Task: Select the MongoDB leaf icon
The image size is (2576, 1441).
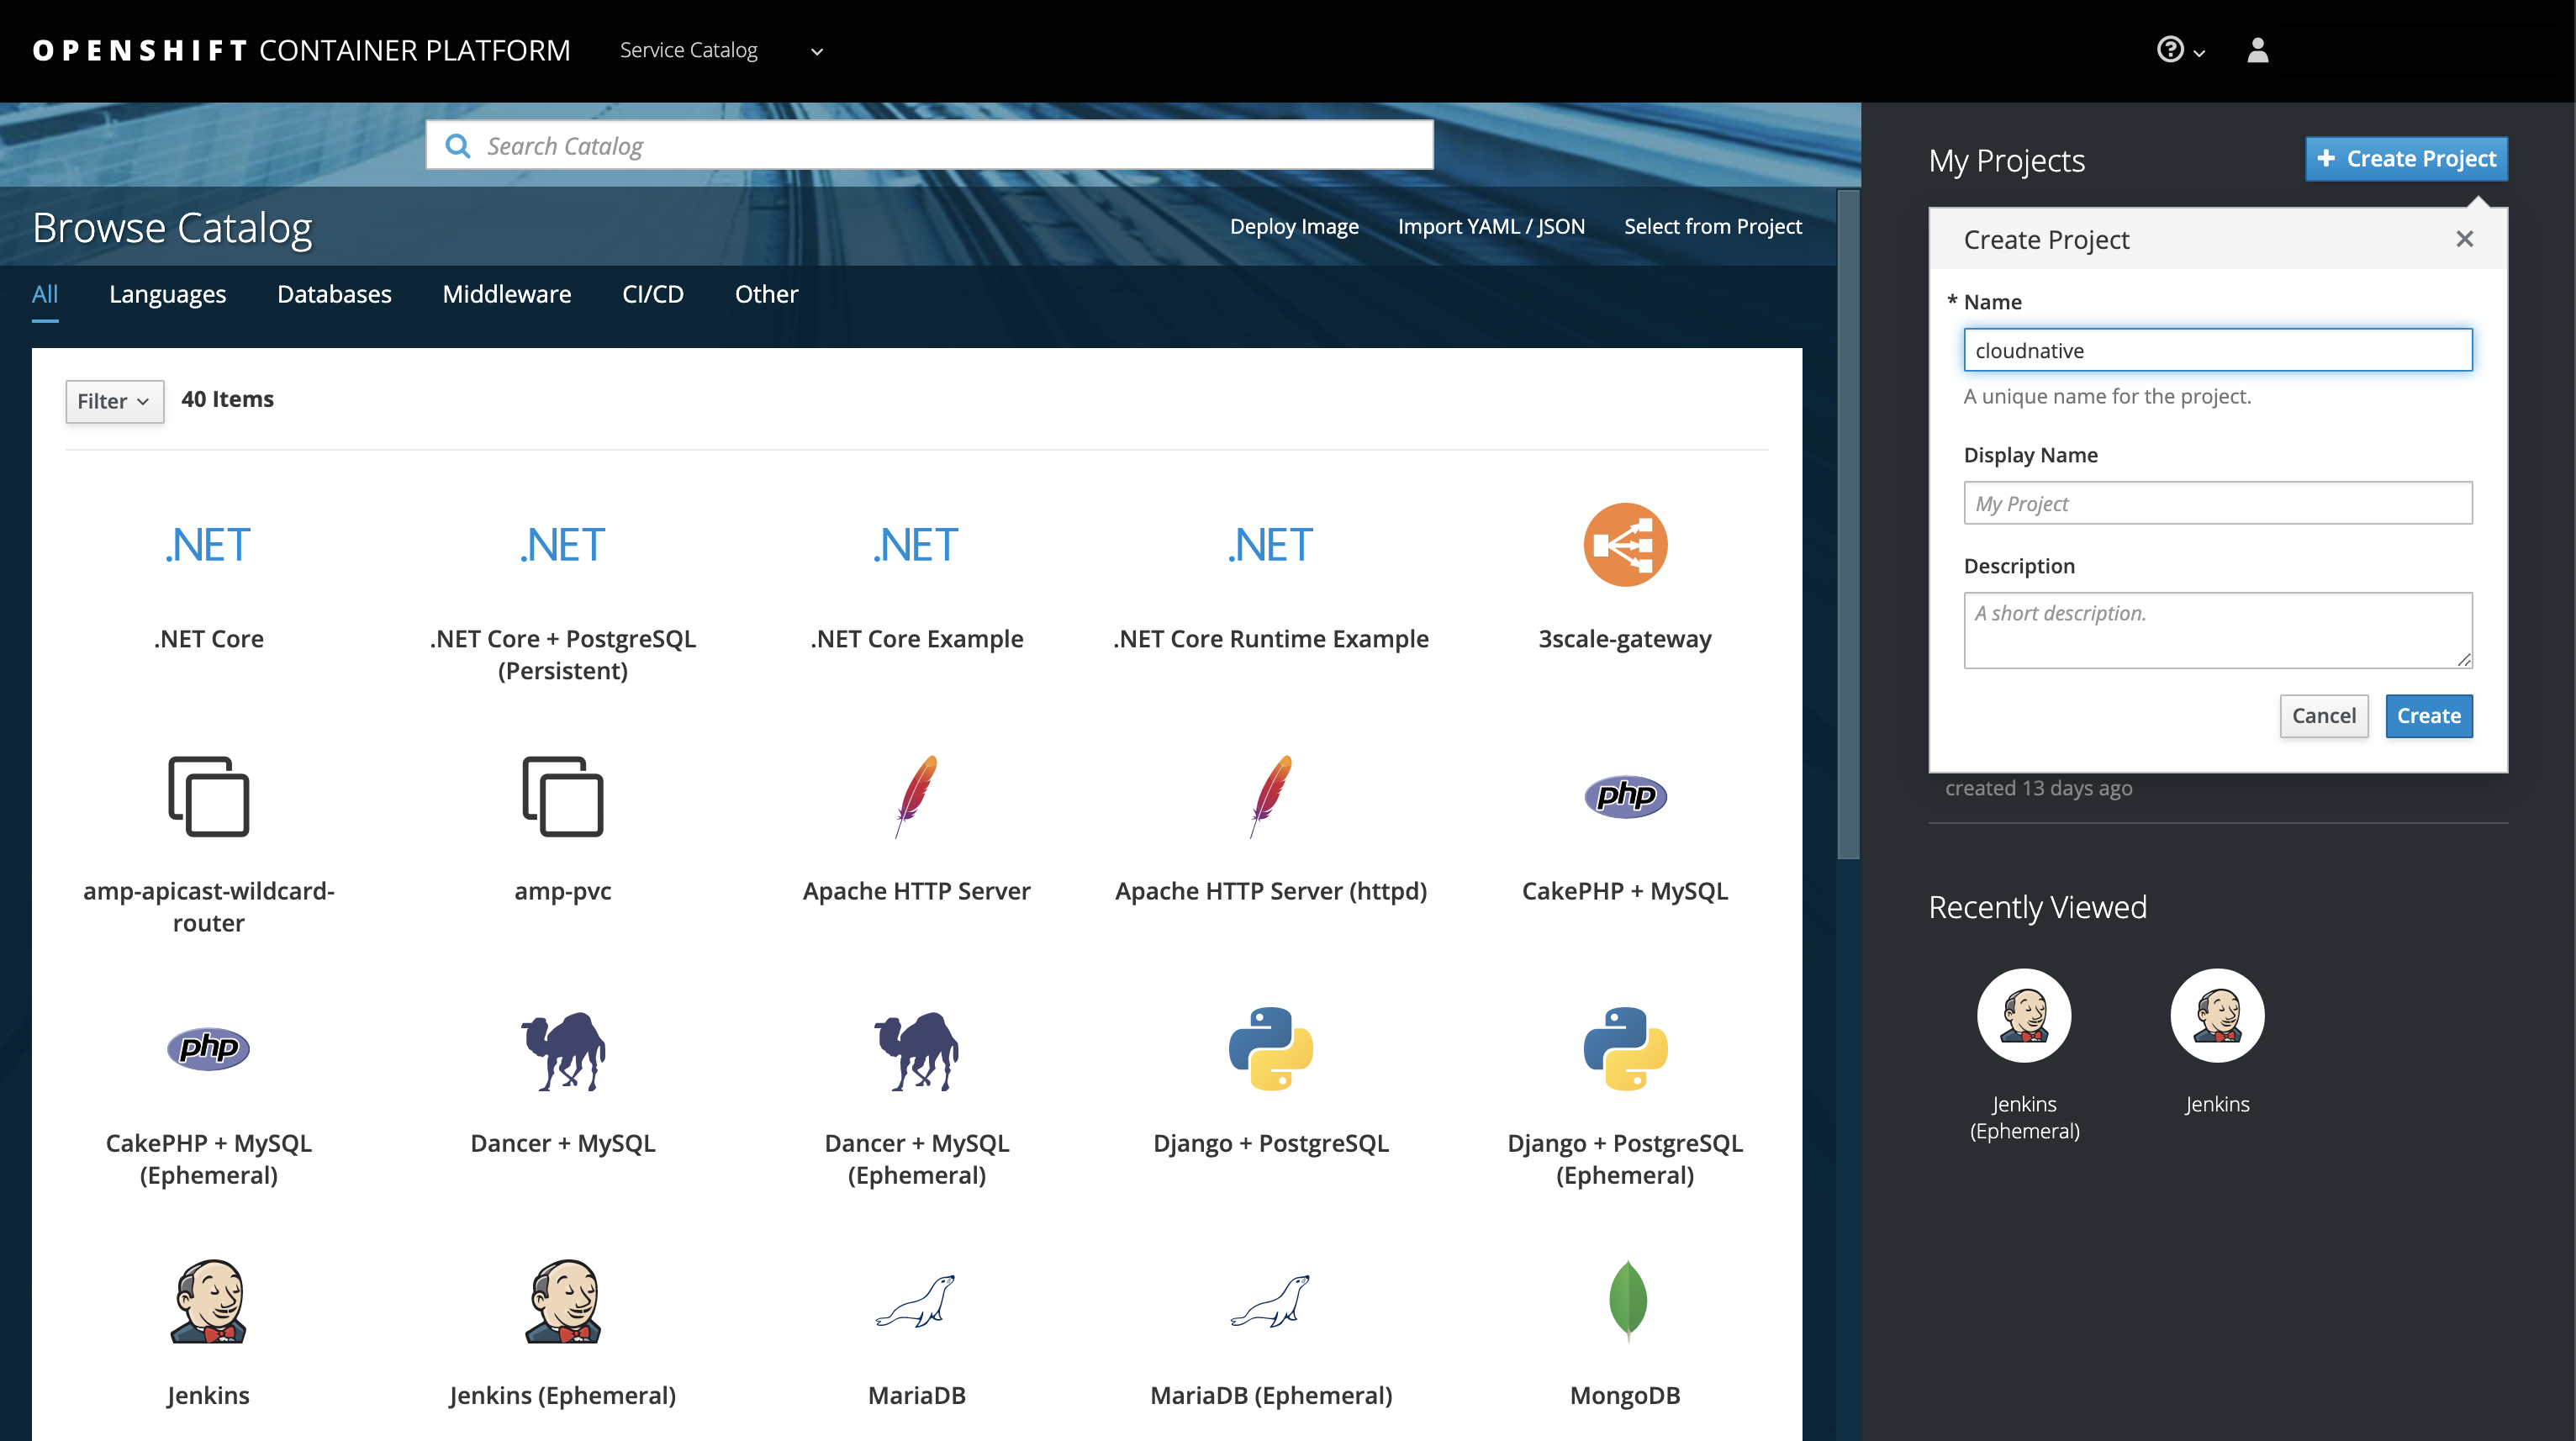Action: [x=1627, y=1300]
